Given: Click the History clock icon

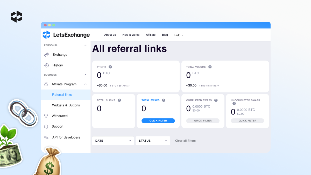Looking at the screenshot, I should [x=46, y=65].
